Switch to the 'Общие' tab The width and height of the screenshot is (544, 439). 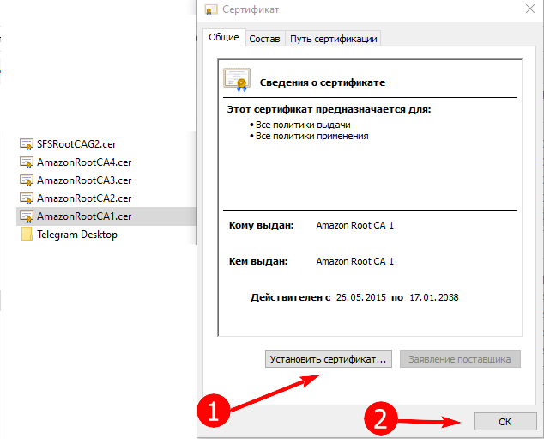(223, 38)
